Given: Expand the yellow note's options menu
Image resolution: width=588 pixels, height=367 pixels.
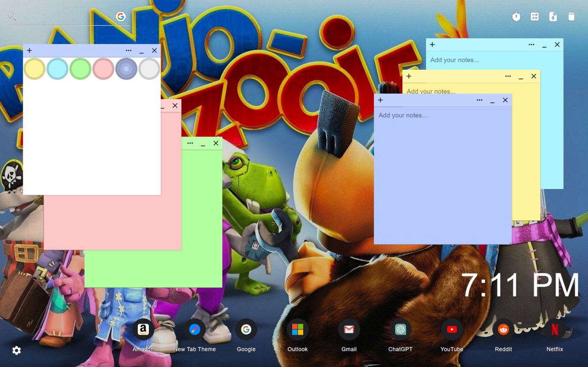Looking at the screenshot, I should point(508,76).
